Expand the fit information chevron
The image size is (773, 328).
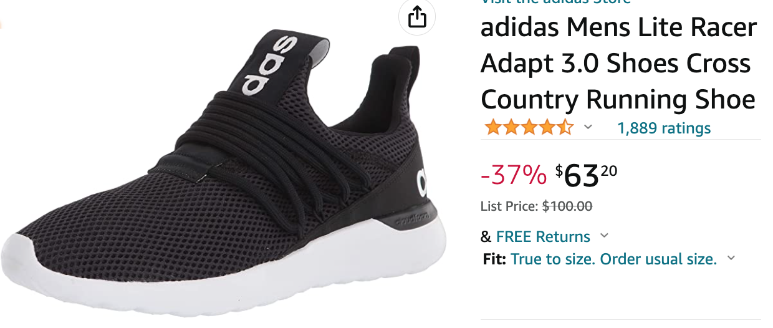coord(731,258)
